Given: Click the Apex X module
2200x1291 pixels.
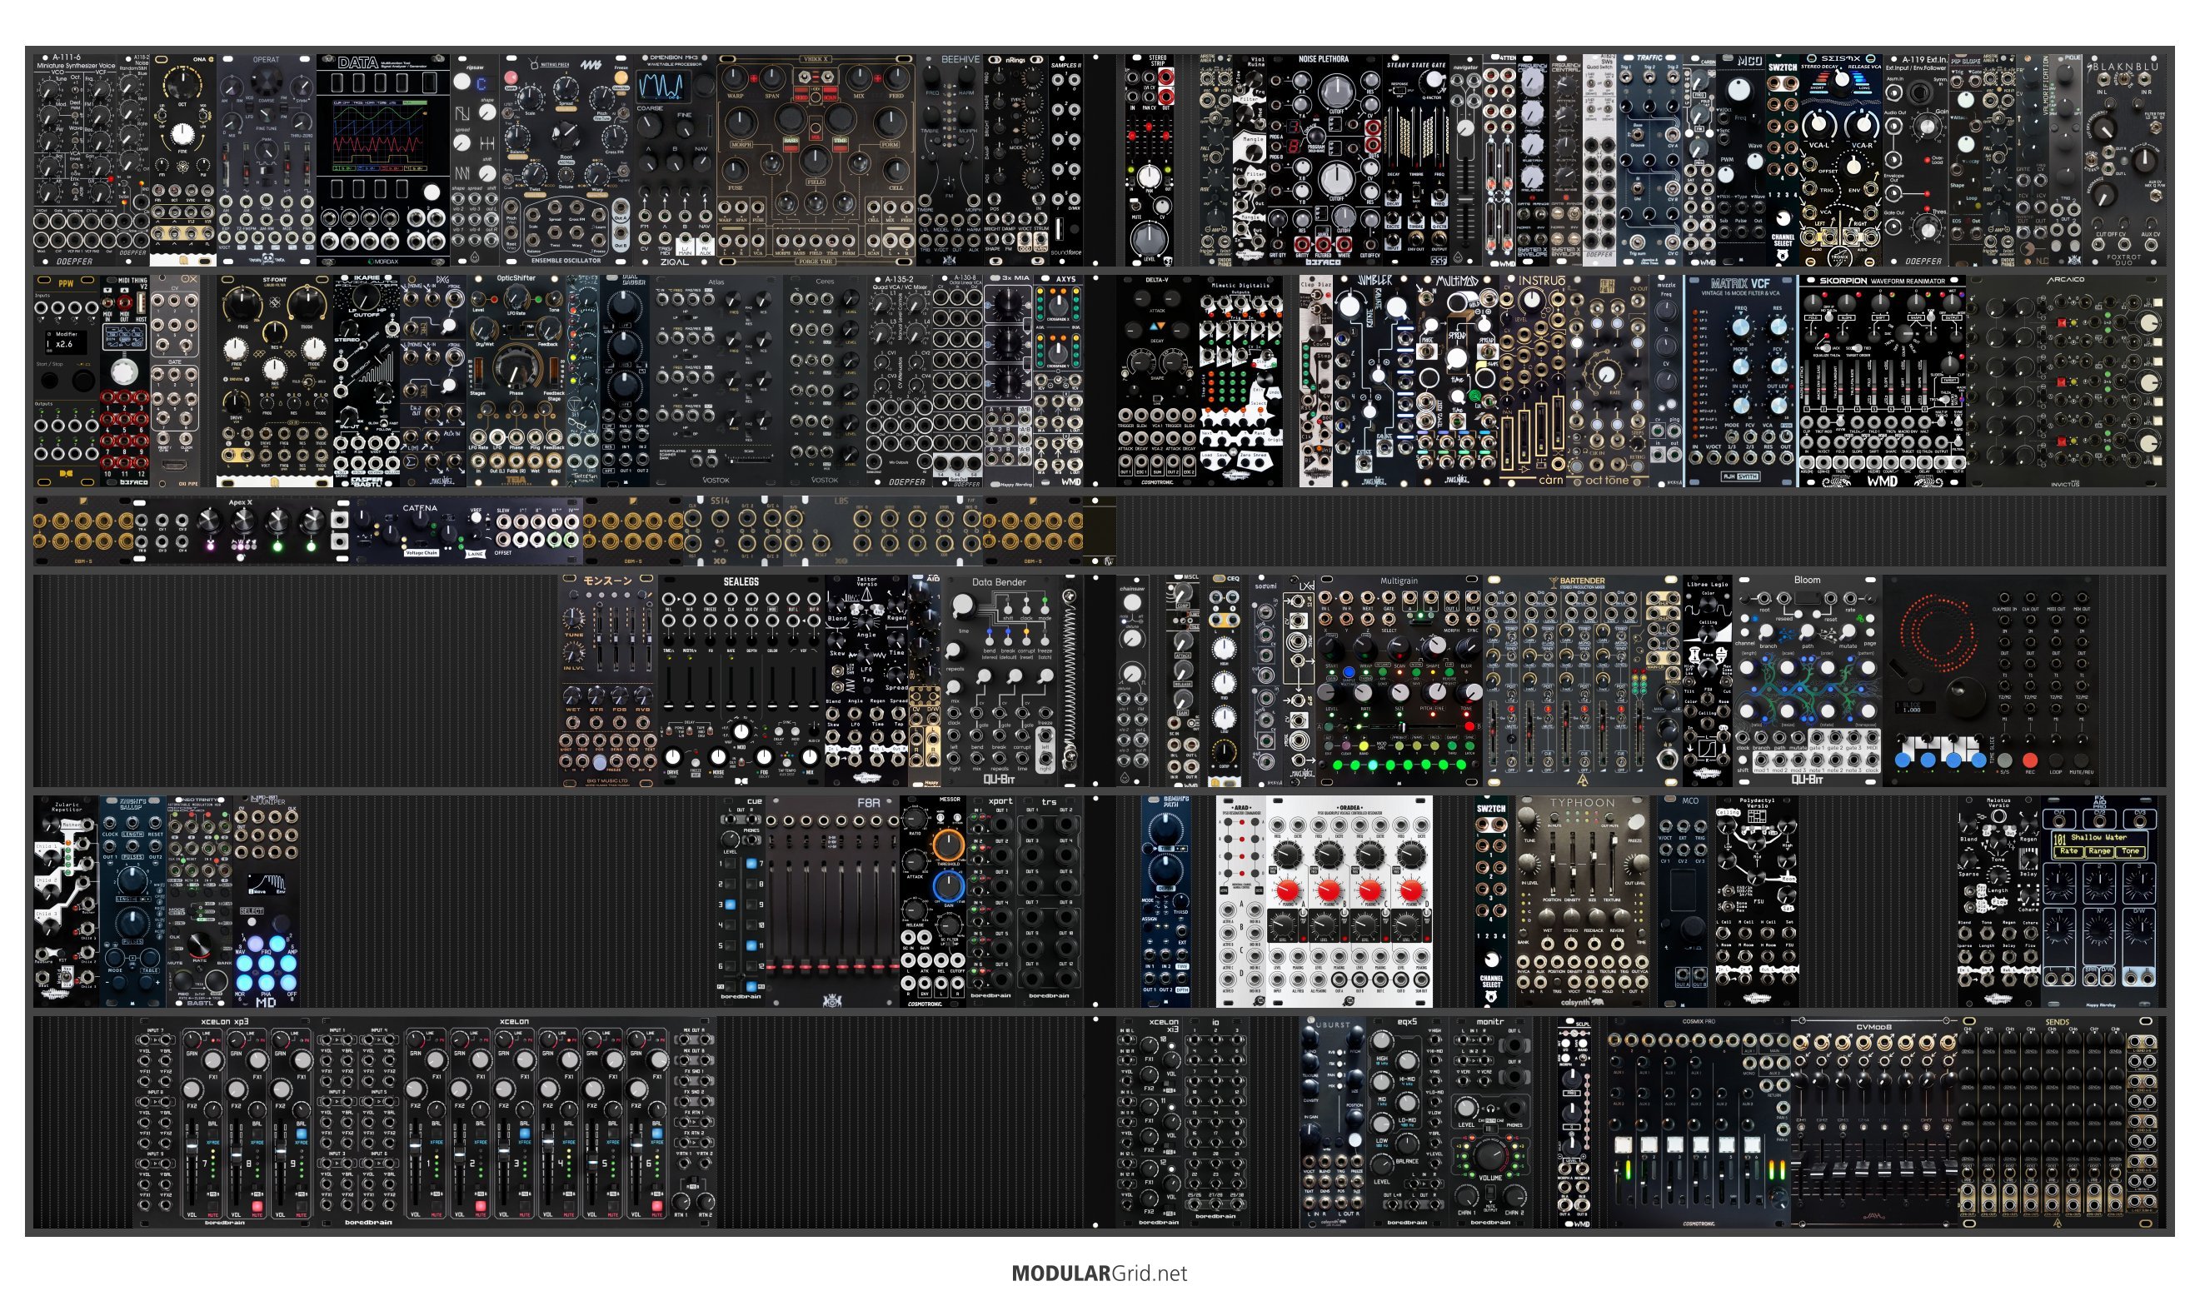Looking at the screenshot, I should click(x=241, y=530).
